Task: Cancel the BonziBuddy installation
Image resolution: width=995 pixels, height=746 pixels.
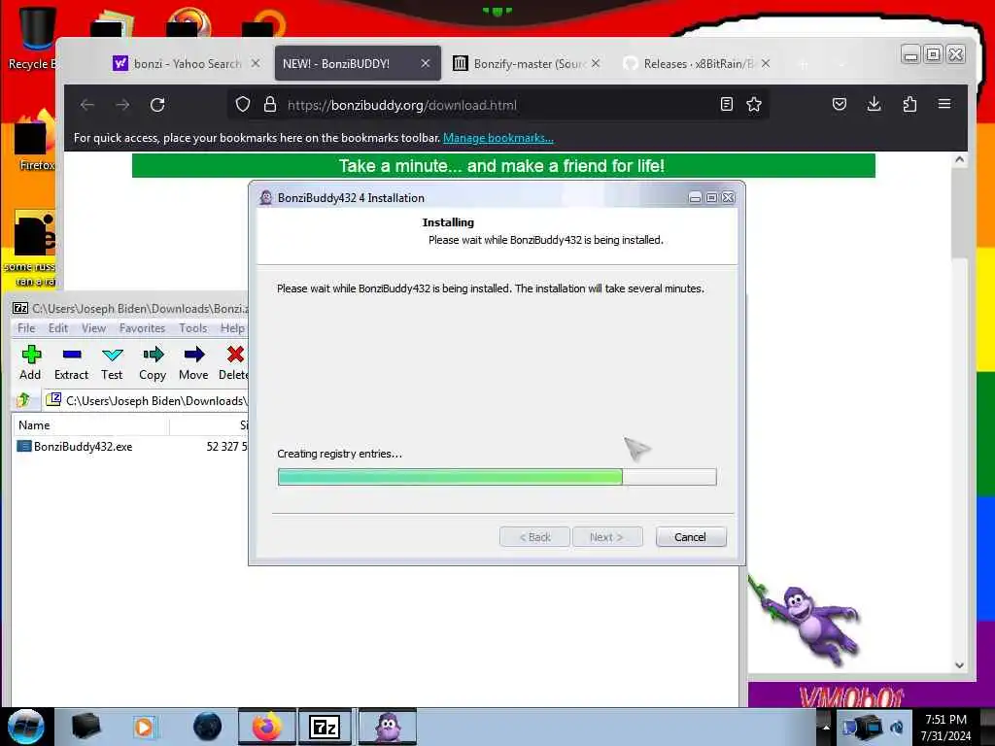Action: tap(691, 536)
